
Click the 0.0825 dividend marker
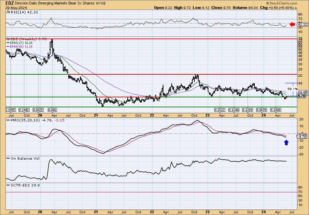38,110
